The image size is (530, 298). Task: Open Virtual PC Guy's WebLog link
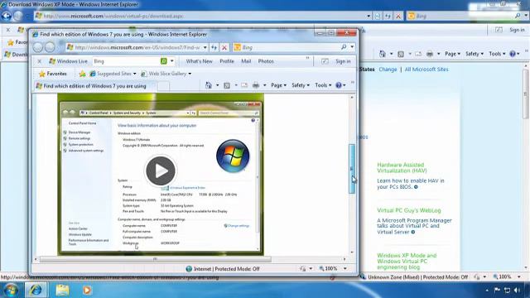[409, 210]
